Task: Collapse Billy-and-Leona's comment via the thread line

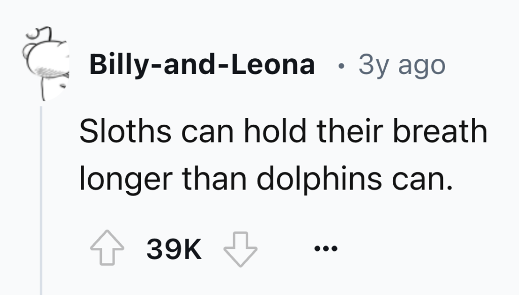Action: pyautogui.click(x=40, y=193)
